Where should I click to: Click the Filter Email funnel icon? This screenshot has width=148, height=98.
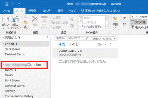pyautogui.click(x=132, y=27)
